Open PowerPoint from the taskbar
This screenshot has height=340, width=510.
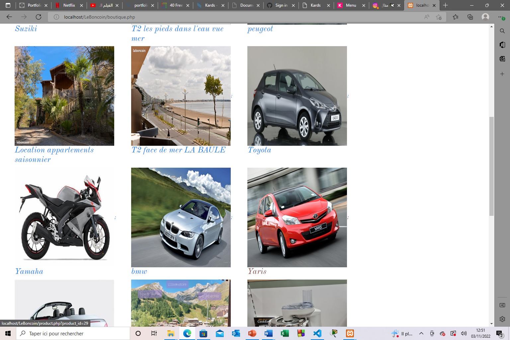[x=252, y=333]
